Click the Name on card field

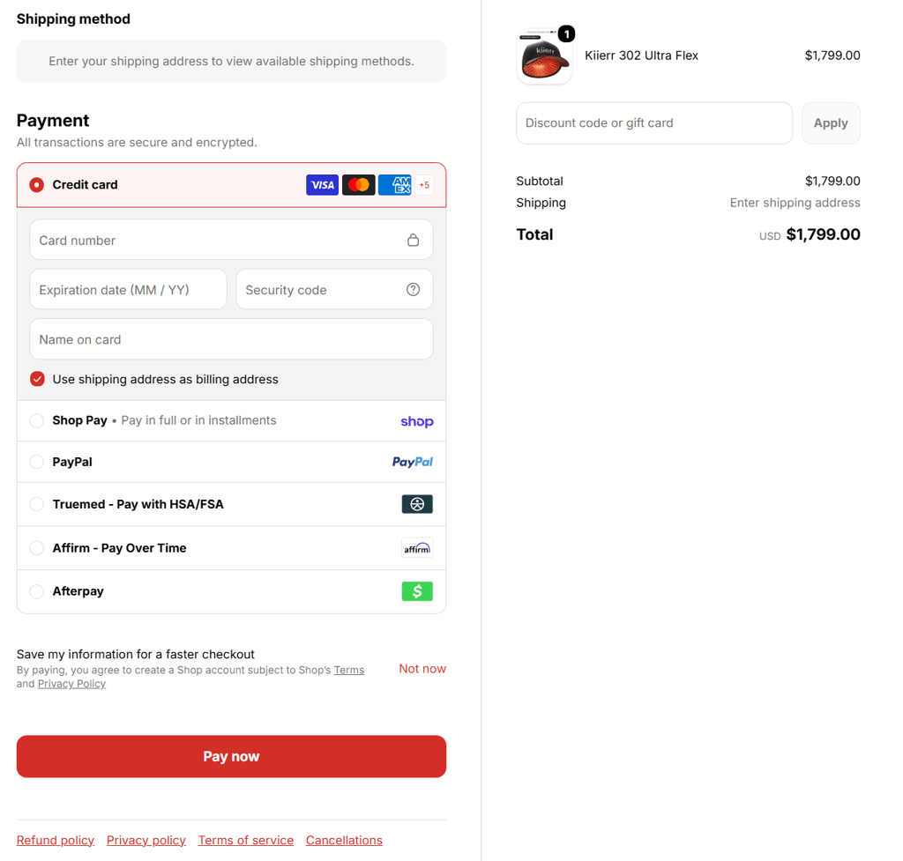coord(232,339)
